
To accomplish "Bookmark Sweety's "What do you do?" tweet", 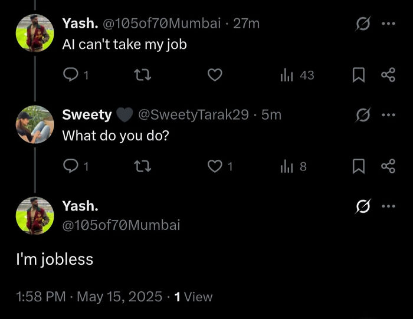I will pos(358,167).
